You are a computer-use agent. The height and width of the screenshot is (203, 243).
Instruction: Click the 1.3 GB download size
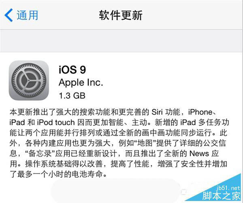(72, 95)
